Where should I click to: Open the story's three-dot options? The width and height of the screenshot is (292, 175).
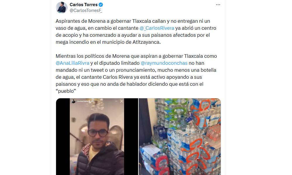pyautogui.click(x=116, y=101)
